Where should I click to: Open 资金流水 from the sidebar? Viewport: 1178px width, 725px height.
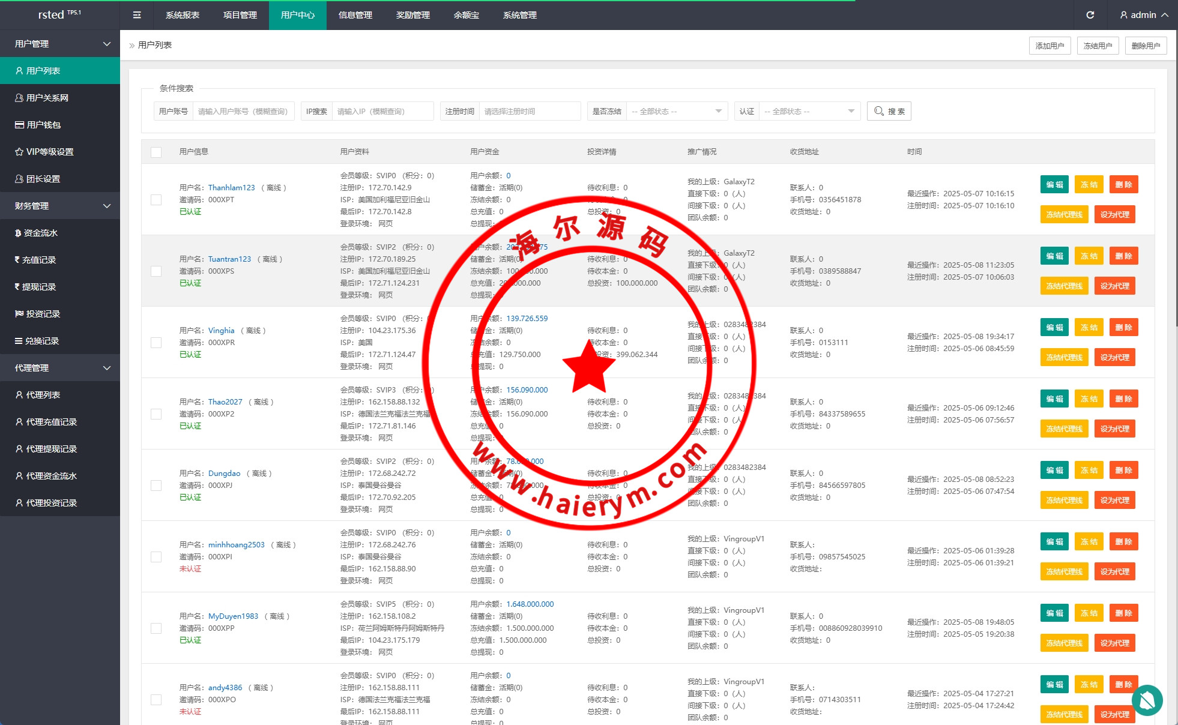click(40, 233)
